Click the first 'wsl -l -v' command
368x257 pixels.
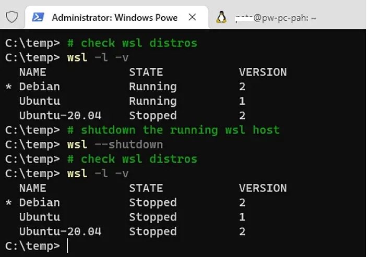[x=98, y=57]
